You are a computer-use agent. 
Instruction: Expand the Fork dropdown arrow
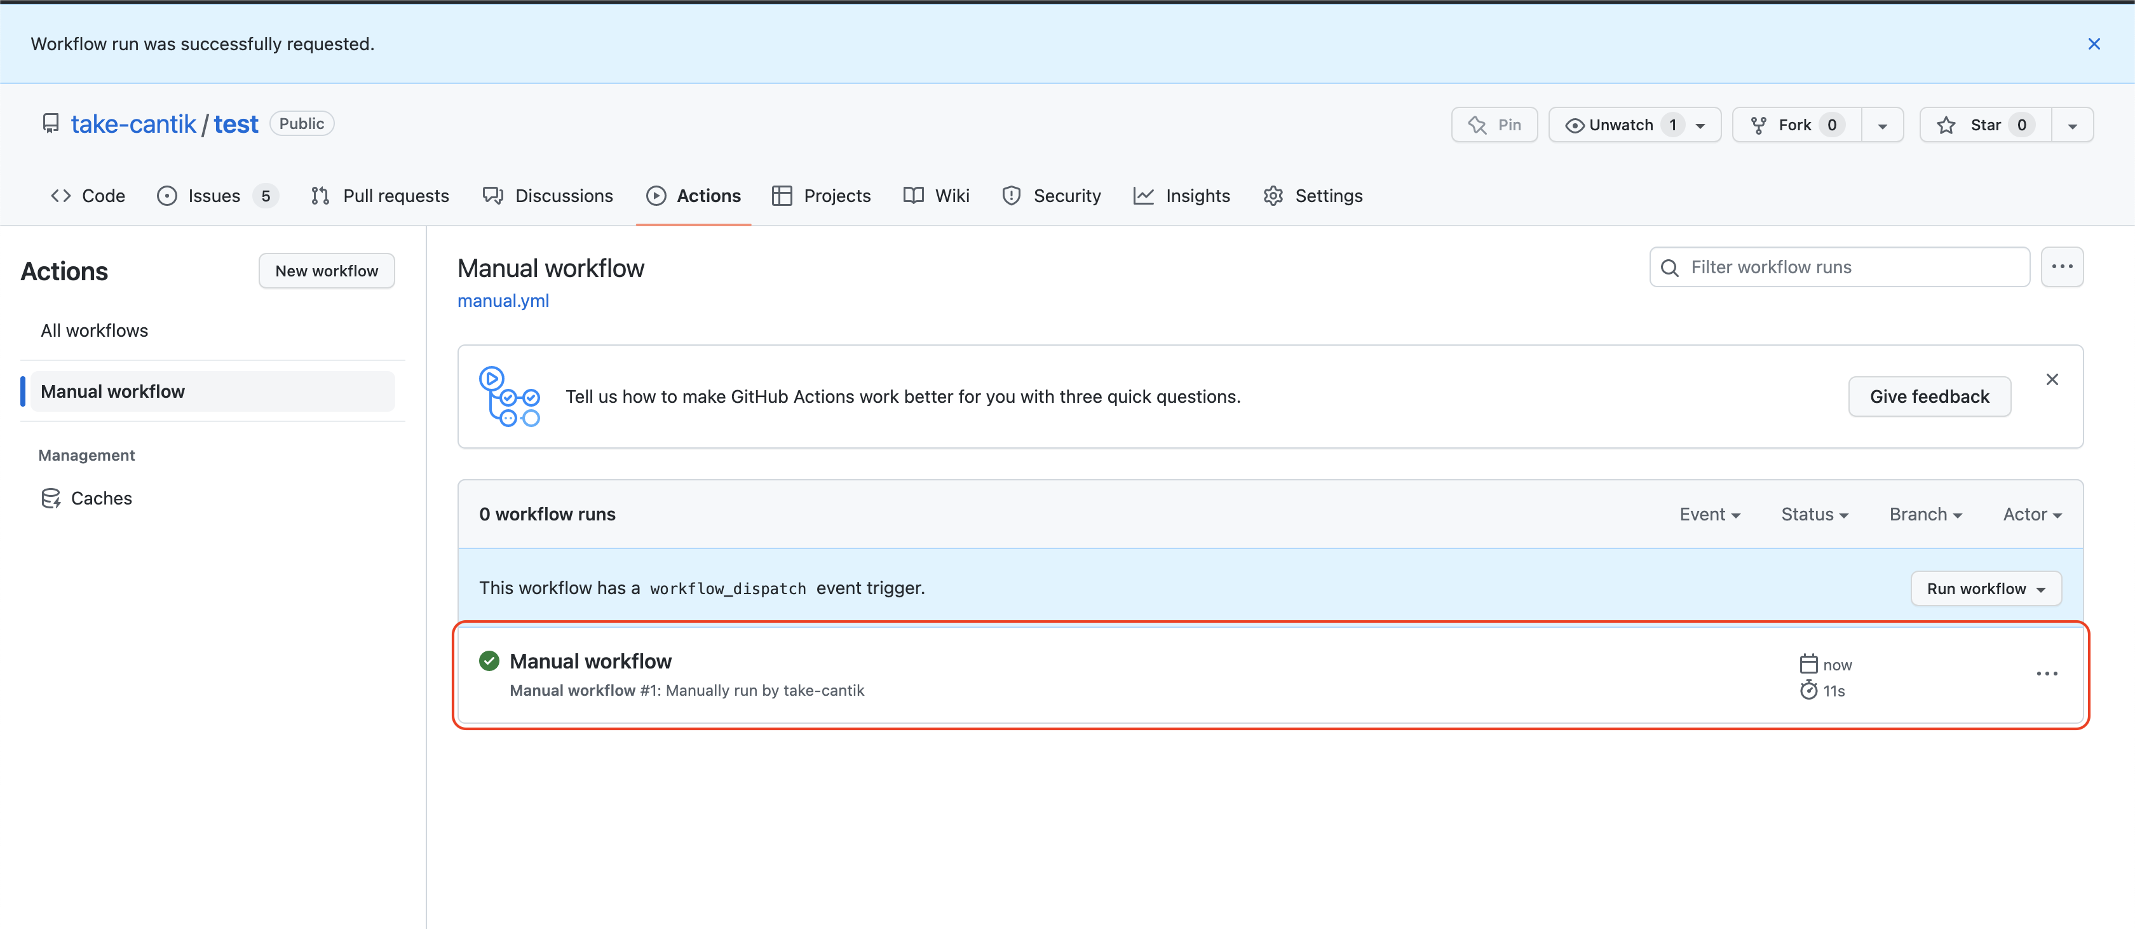click(x=1882, y=126)
